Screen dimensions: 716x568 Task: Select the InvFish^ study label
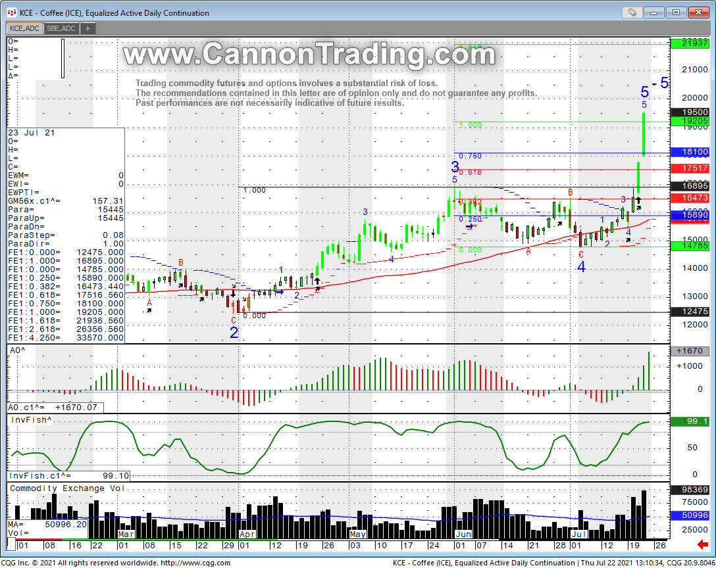[30, 419]
